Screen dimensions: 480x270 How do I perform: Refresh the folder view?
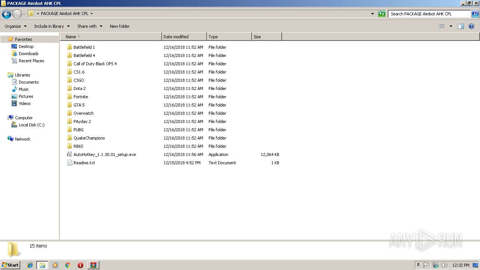pyautogui.click(x=382, y=14)
